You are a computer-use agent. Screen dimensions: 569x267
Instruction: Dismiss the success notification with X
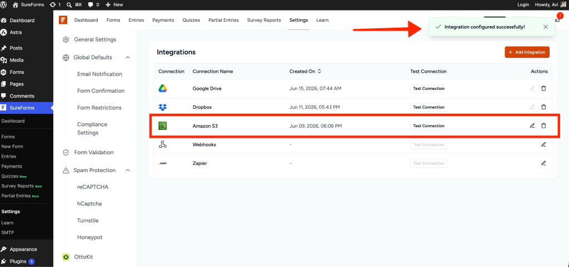pyautogui.click(x=546, y=27)
